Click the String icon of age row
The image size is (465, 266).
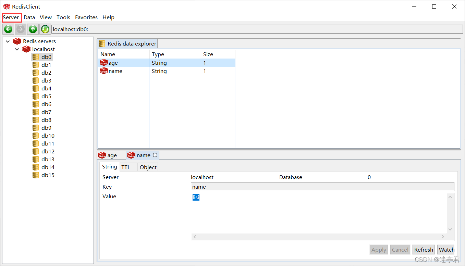pyautogui.click(x=103, y=63)
